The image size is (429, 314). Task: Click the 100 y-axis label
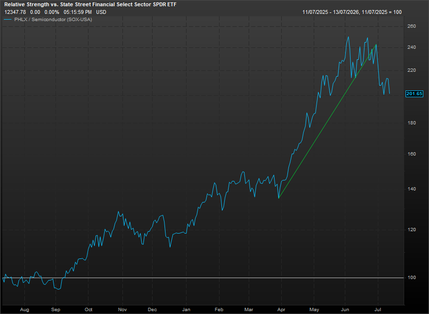(411, 278)
